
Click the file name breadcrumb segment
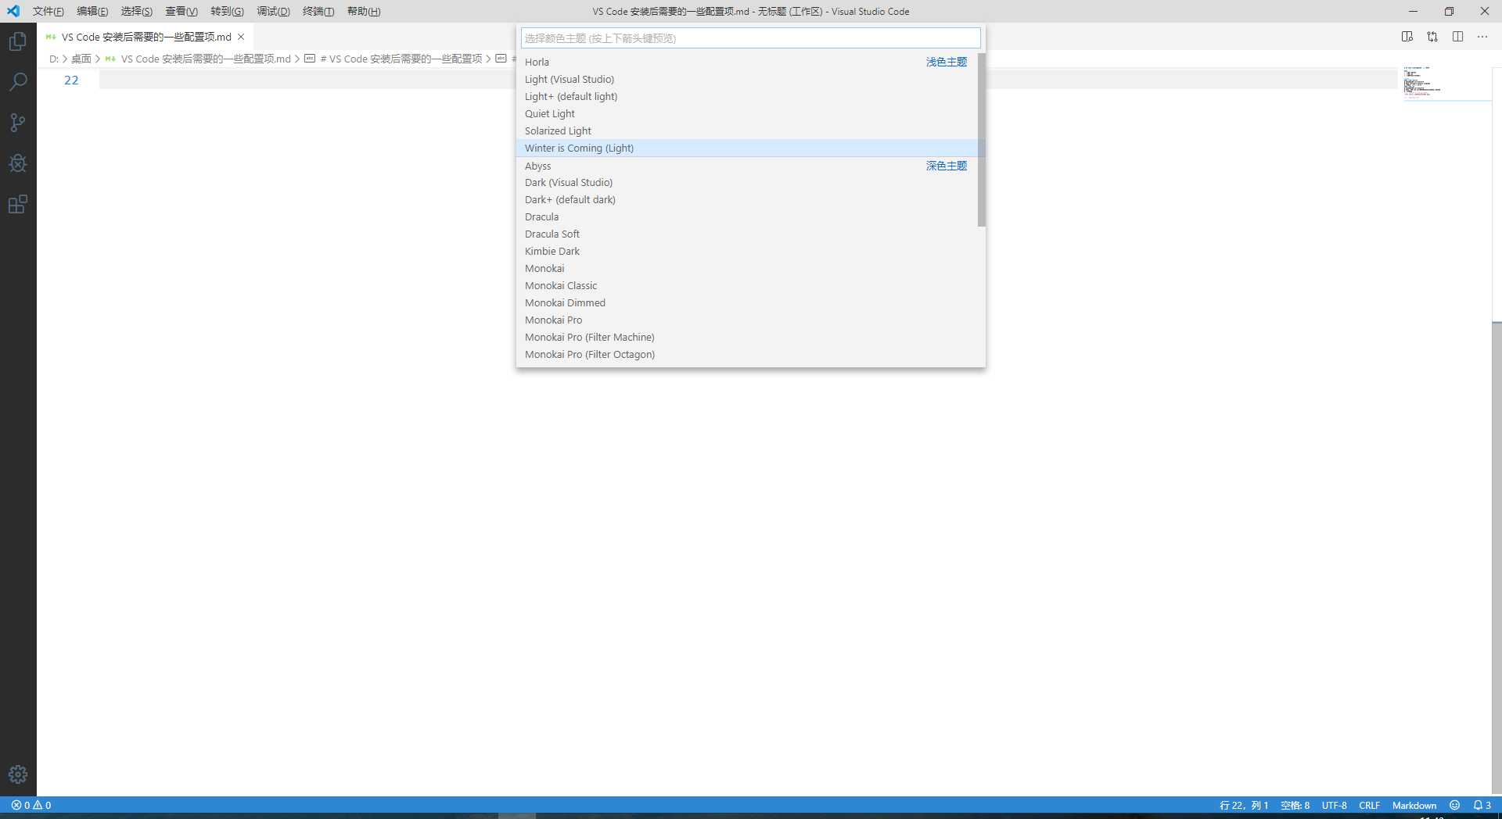pos(198,59)
